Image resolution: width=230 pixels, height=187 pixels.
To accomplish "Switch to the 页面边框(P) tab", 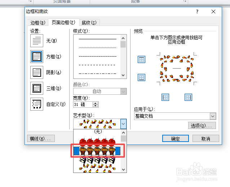I will click(63, 22).
